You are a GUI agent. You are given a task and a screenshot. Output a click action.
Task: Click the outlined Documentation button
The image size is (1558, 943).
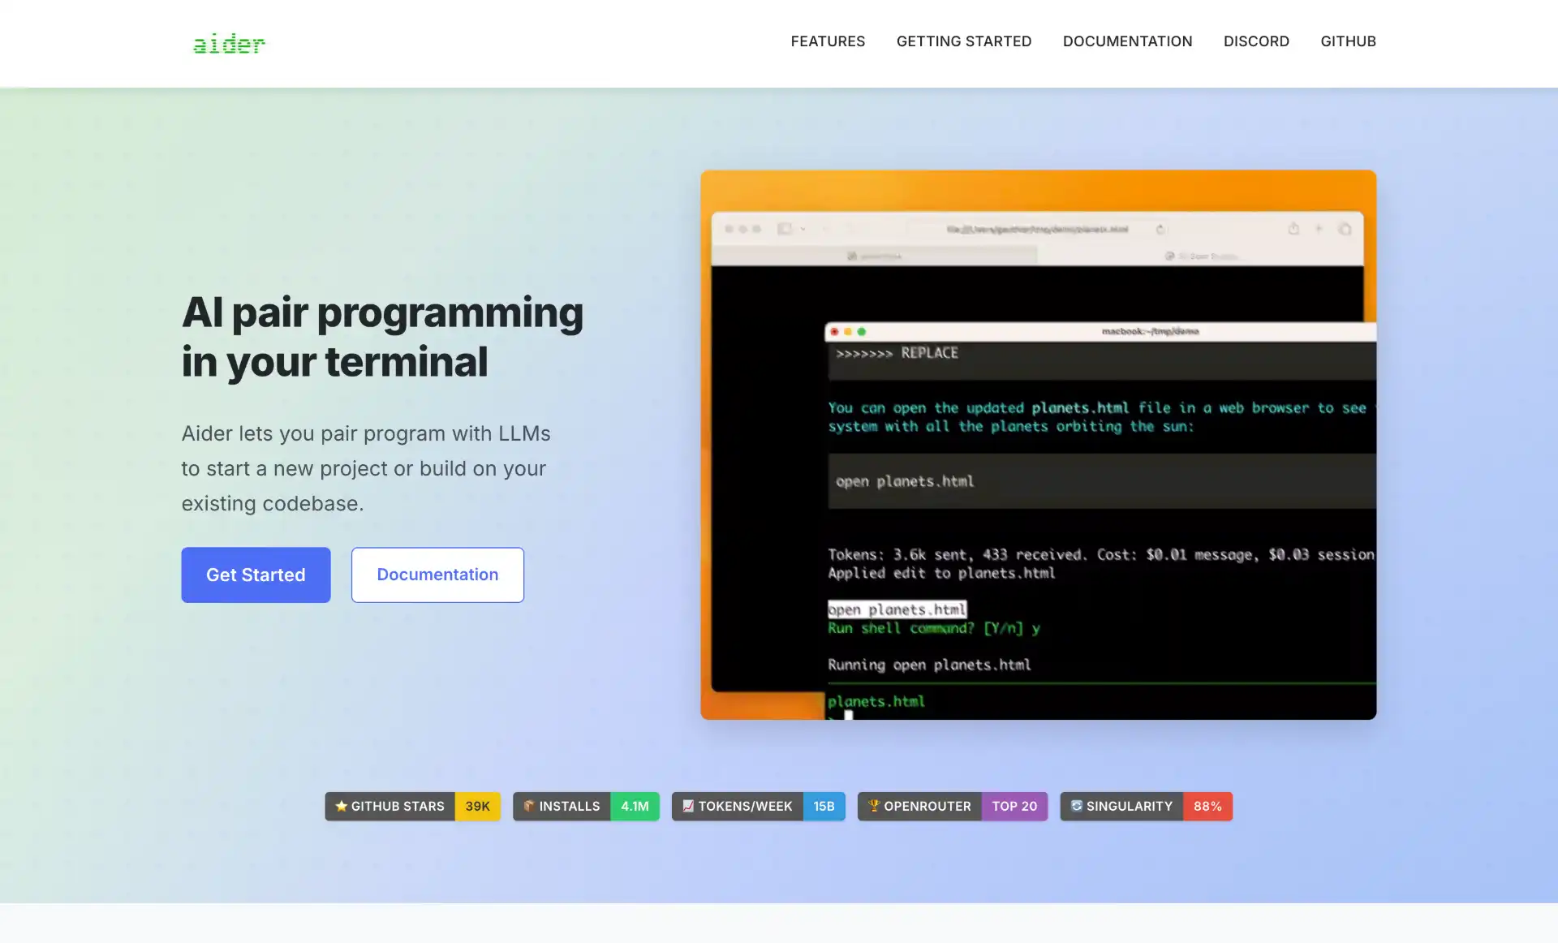(437, 575)
